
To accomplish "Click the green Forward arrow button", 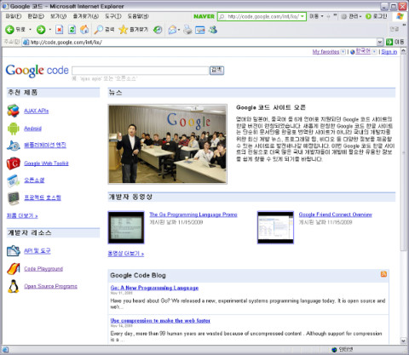I will 41,30.
